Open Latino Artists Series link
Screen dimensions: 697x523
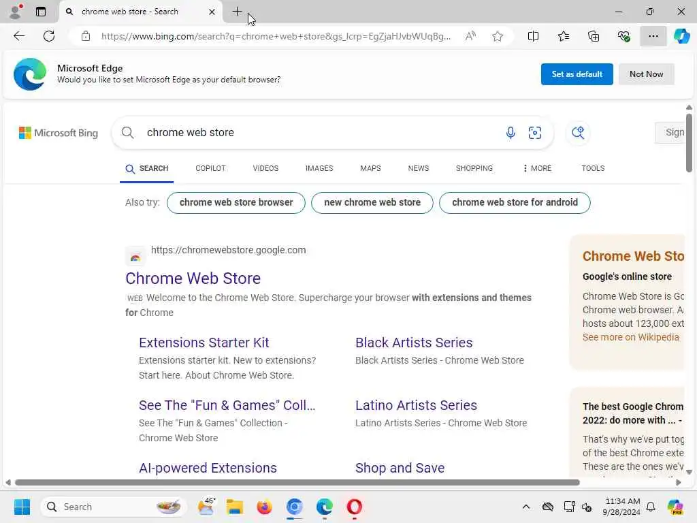coord(416,406)
